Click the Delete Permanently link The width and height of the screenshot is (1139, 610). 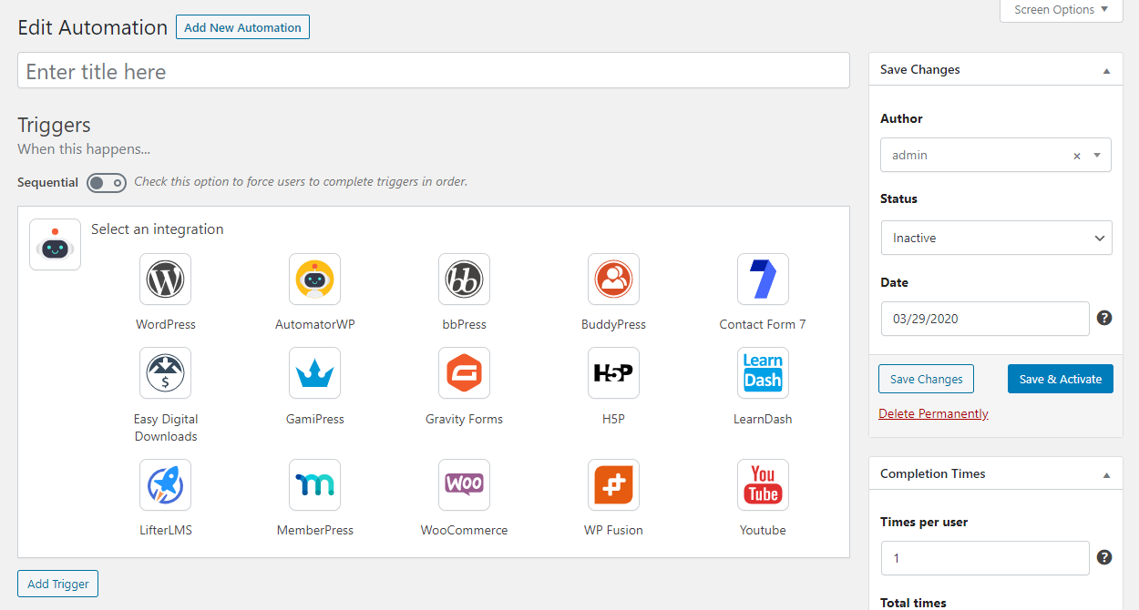(933, 413)
